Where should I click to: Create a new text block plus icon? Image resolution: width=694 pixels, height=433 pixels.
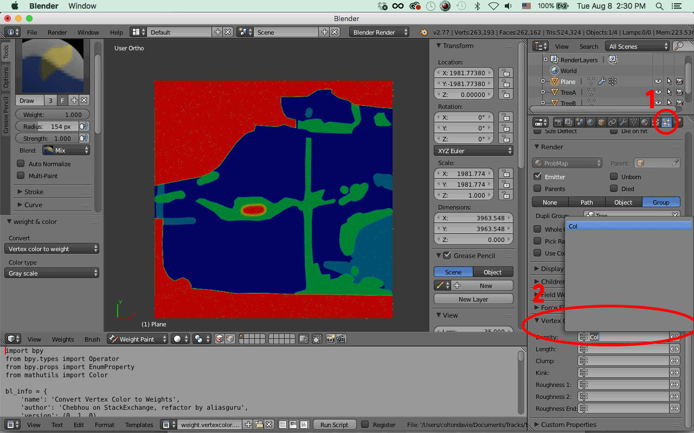[x=248, y=425]
